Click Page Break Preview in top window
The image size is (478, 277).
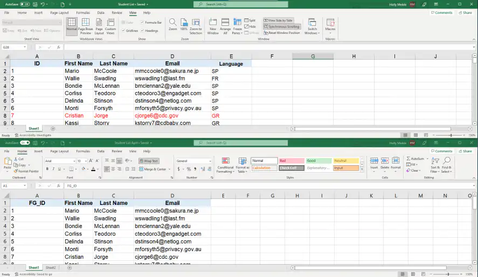(x=85, y=26)
